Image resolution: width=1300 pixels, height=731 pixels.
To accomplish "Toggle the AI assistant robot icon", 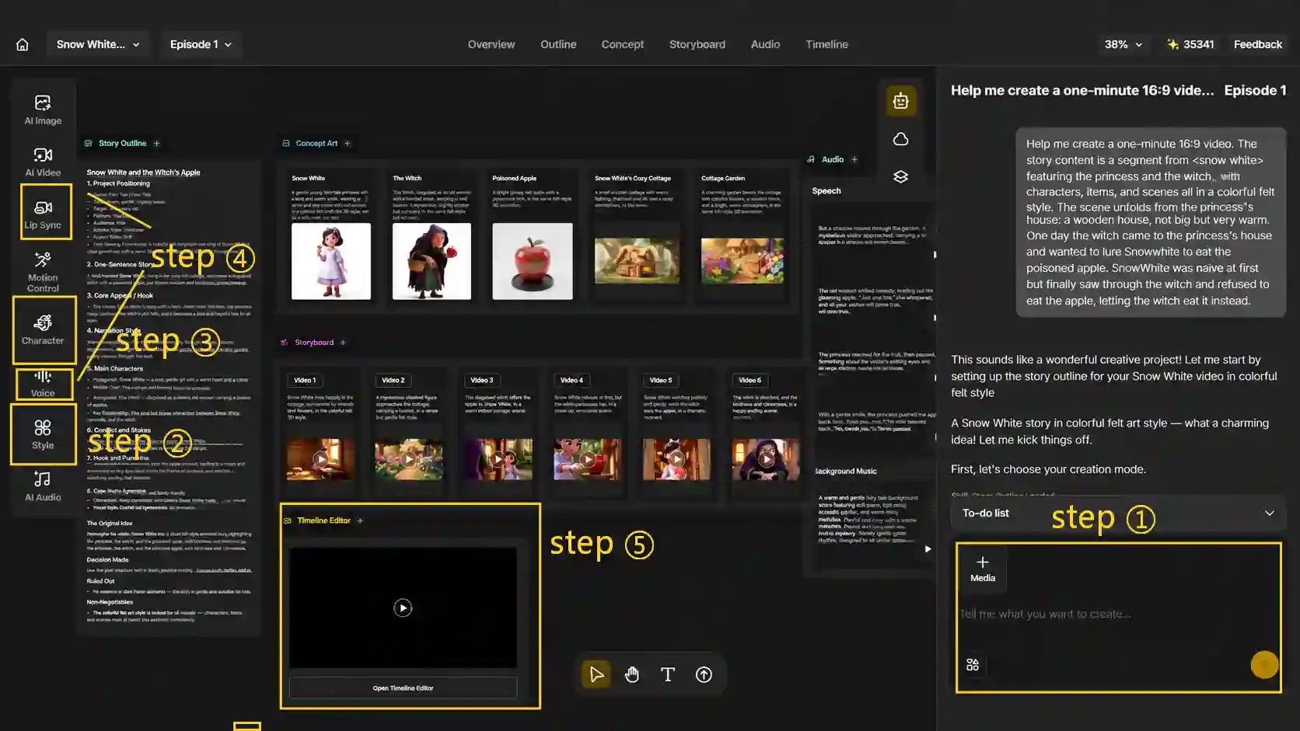I will point(900,101).
